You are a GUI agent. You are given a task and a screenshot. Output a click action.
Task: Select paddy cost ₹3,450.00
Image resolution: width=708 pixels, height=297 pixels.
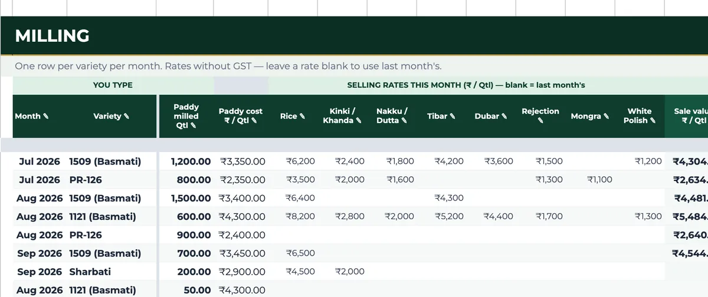[x=242, y=253]
